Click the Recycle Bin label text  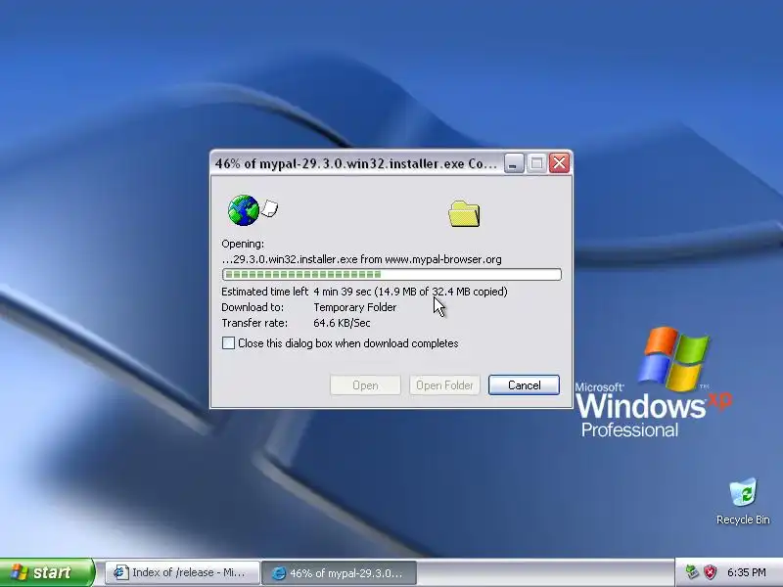coord(743,519)
